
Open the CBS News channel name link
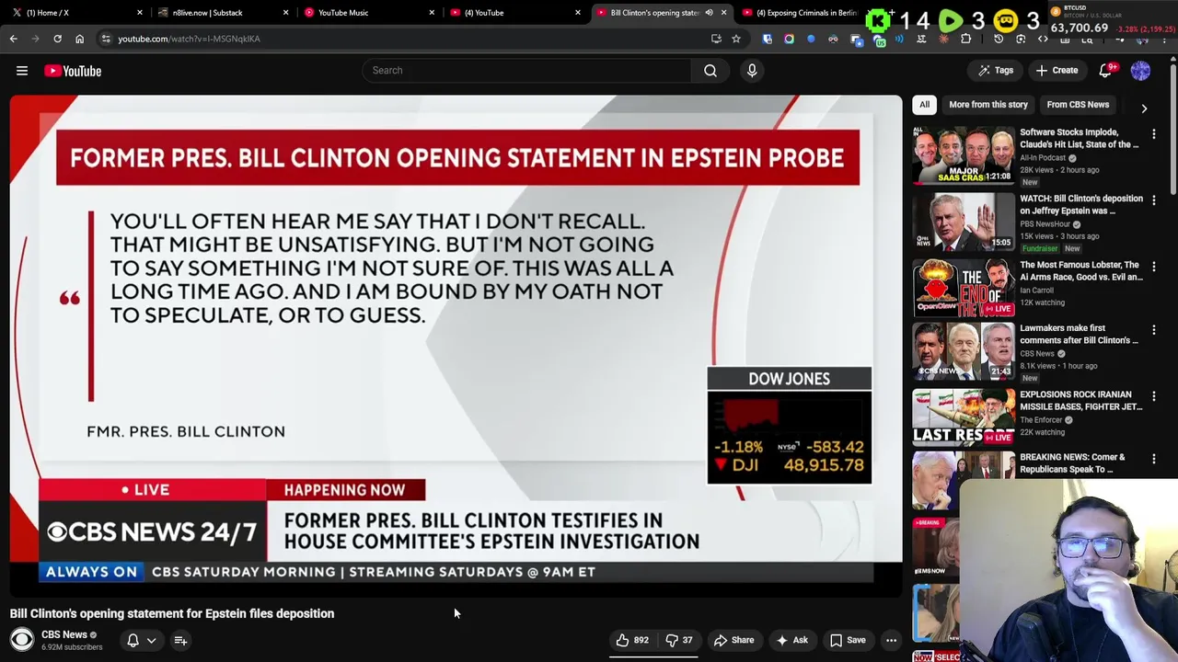[x=64, y=634]
